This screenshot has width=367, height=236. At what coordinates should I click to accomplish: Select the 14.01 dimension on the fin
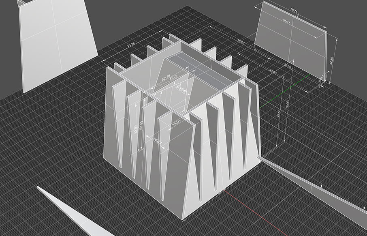[x=176, y=122]
